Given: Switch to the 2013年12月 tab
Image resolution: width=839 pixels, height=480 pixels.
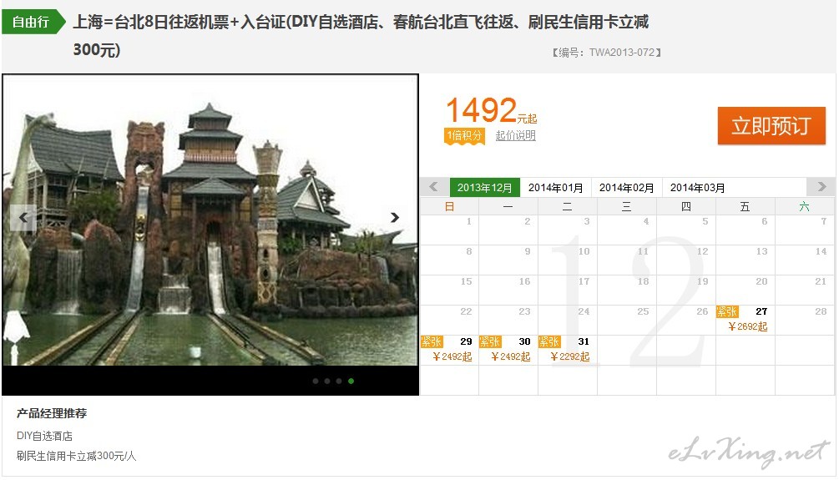Looking at the screenshot, I should [x=485, y=187].
